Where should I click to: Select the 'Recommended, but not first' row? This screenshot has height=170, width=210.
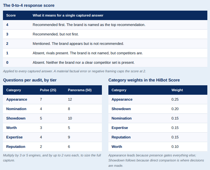coord(105,34)
